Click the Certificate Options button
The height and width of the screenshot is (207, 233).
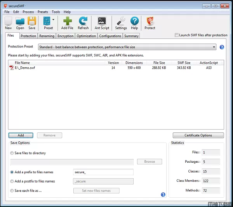[x=198, y=136]
